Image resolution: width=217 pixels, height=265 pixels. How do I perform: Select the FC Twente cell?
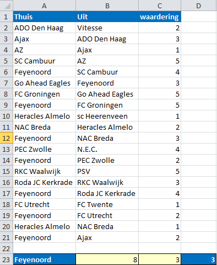(x=107, y=204)
